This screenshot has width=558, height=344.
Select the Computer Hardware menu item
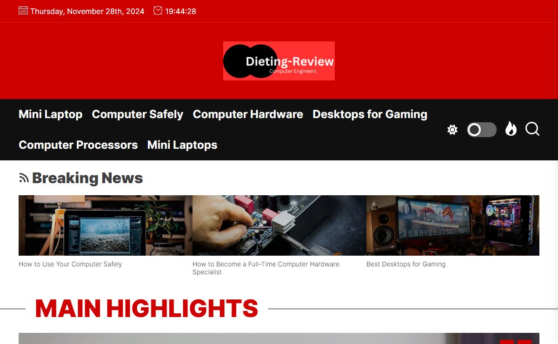[248, 114]
